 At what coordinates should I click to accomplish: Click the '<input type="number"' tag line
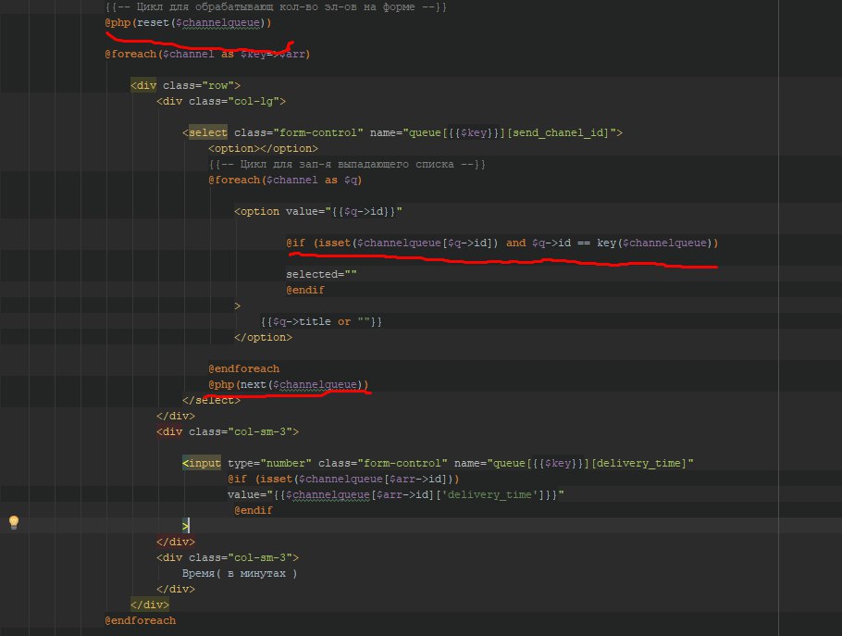(438, 463)
